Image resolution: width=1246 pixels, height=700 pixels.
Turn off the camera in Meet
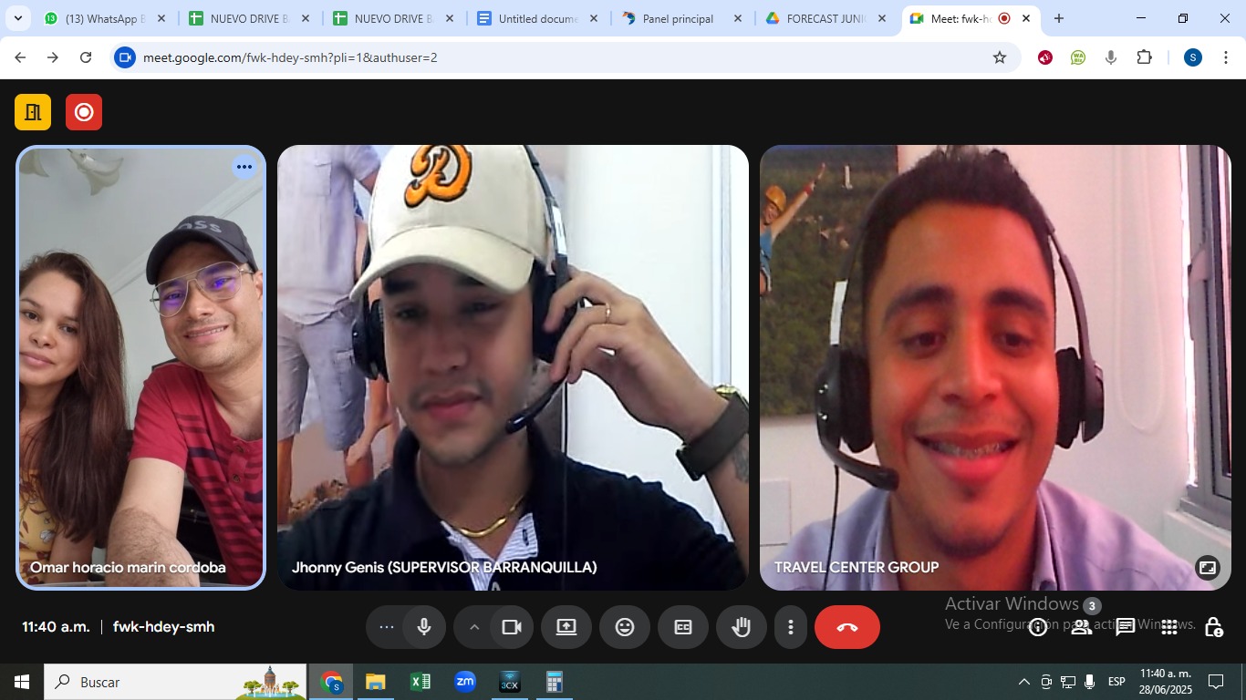point(512,627)
